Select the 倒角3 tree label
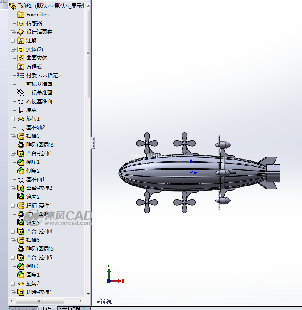 [x=33, y=266]
